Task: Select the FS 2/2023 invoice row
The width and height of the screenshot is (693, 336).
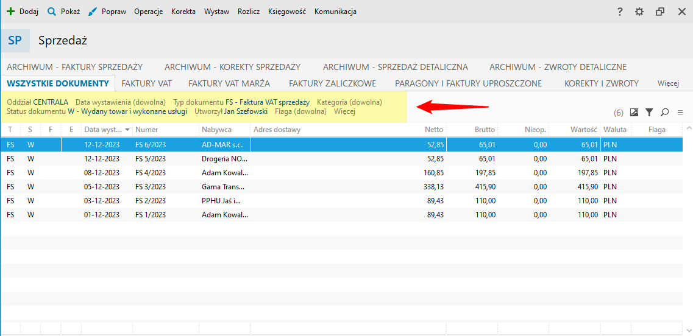Action: [341, 200]
